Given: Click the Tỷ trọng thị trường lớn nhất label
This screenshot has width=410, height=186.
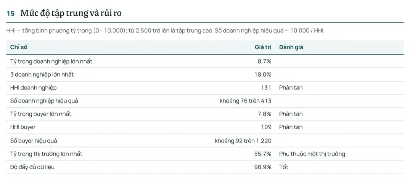Looking at the screenshot, I should pyautogui.click(x=46, y=154).
